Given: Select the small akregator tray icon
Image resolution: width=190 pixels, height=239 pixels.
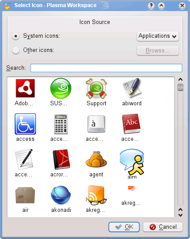Looking at the screenshot, I should click(132, 188).
